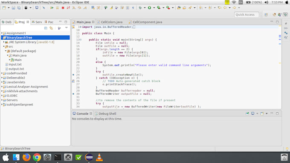Collapse the src folder node
Image resolution: width=290 pixels, height=163 pixels.
[x=4, y=47]
